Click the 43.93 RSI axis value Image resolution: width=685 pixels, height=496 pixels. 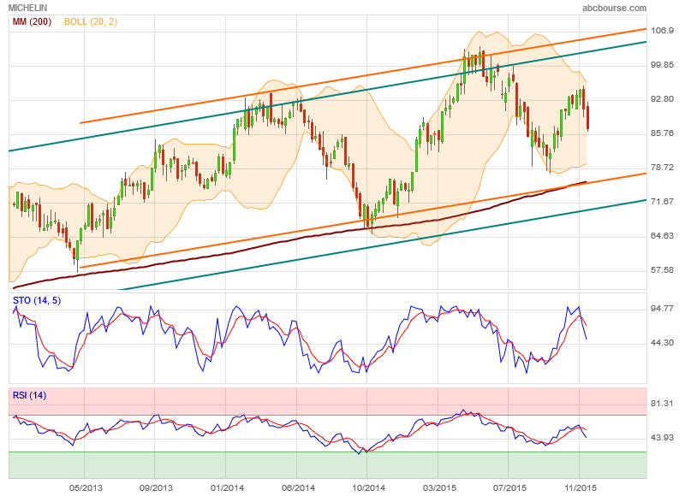(662, 437)
